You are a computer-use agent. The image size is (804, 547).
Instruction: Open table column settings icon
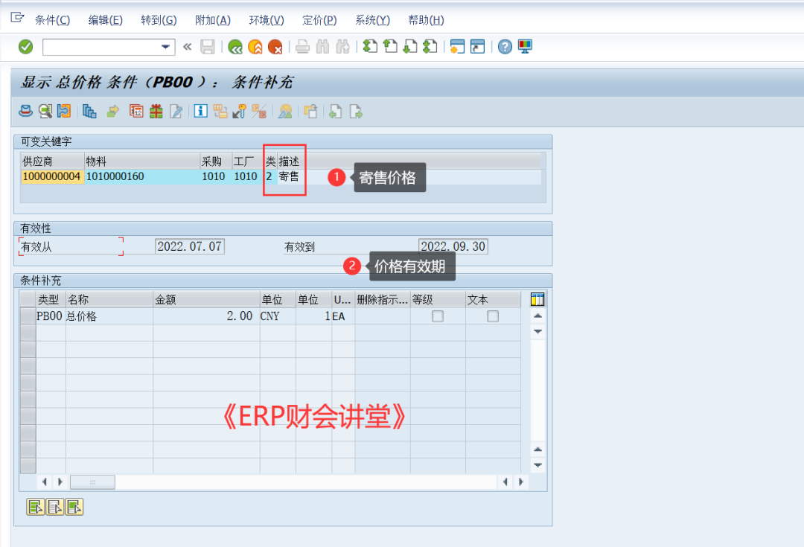coord(537,300)
